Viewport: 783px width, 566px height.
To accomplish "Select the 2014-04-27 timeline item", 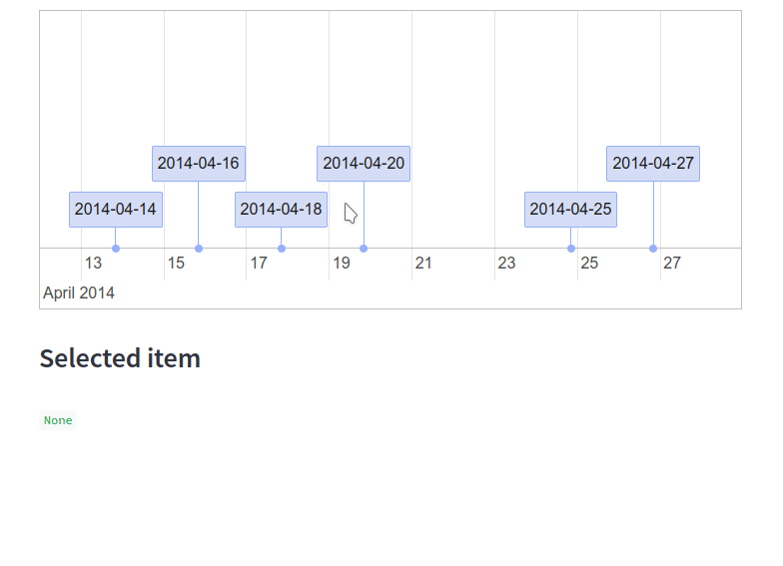I will tap(653, 164).
